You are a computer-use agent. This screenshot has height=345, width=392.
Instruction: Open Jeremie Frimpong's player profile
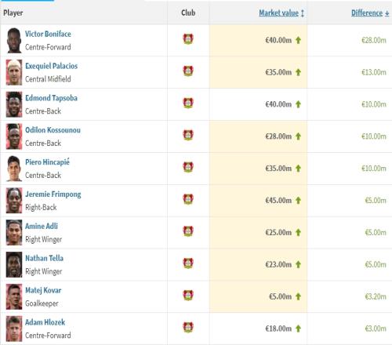tap(53, 194)
